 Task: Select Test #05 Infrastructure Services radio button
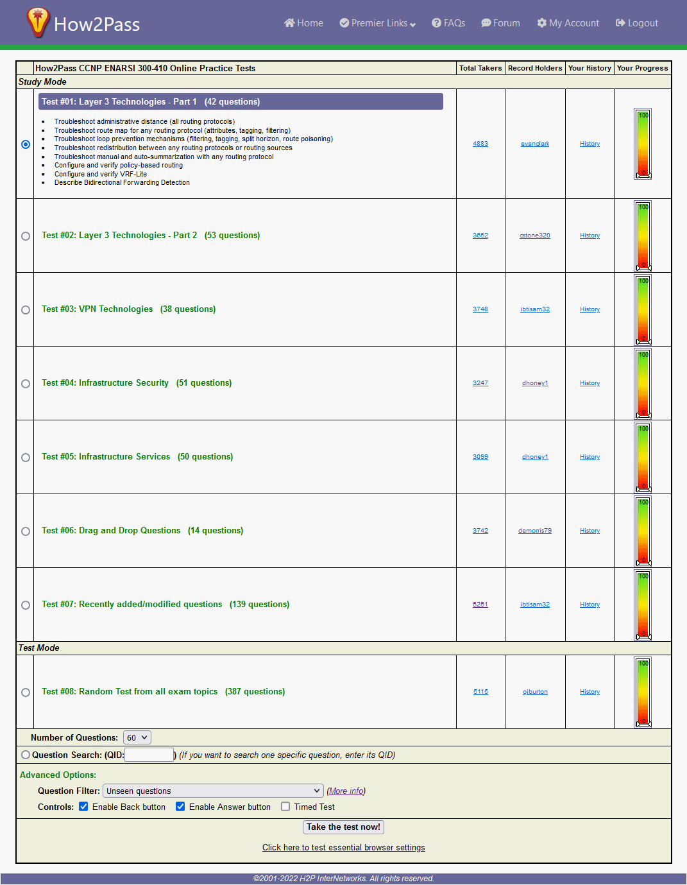pyautogui.click(x=26, y=458)
